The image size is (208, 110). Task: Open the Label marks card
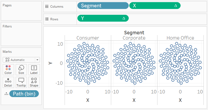pos(34,70)
